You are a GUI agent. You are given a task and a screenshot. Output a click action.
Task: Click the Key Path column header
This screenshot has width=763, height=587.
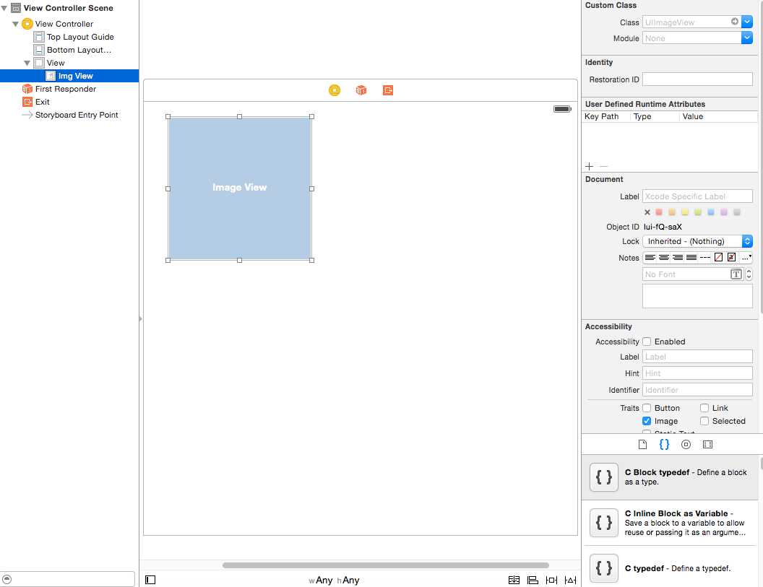point(601,116)
